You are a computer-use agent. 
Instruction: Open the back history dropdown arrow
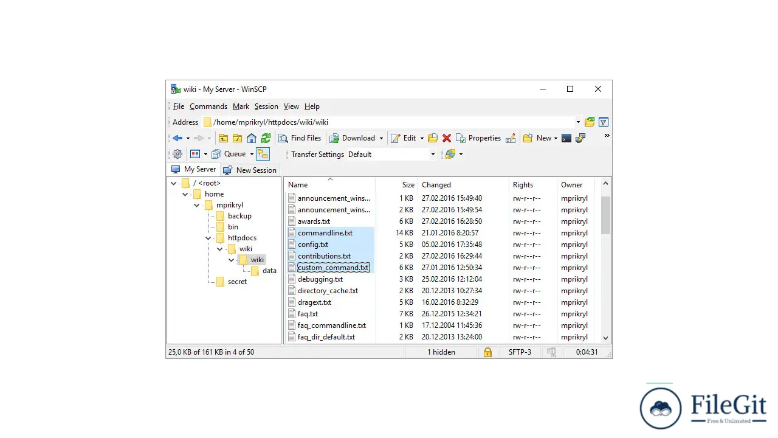[x=188, y=139]
